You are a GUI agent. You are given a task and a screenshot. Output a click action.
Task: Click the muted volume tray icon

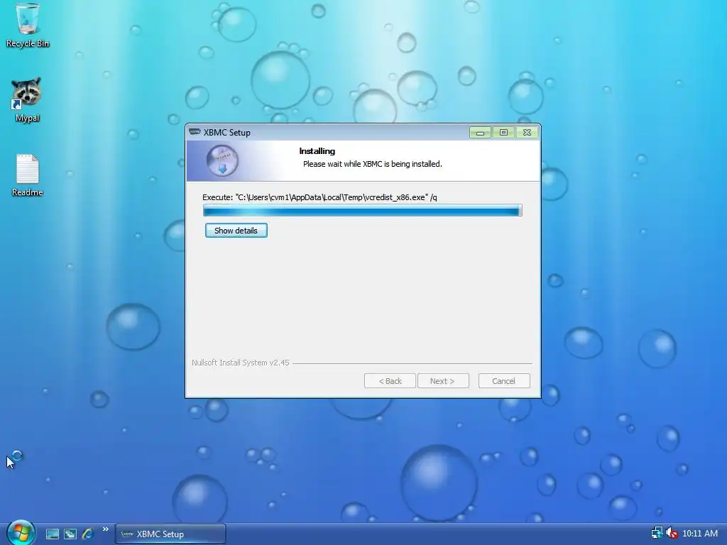672,534
